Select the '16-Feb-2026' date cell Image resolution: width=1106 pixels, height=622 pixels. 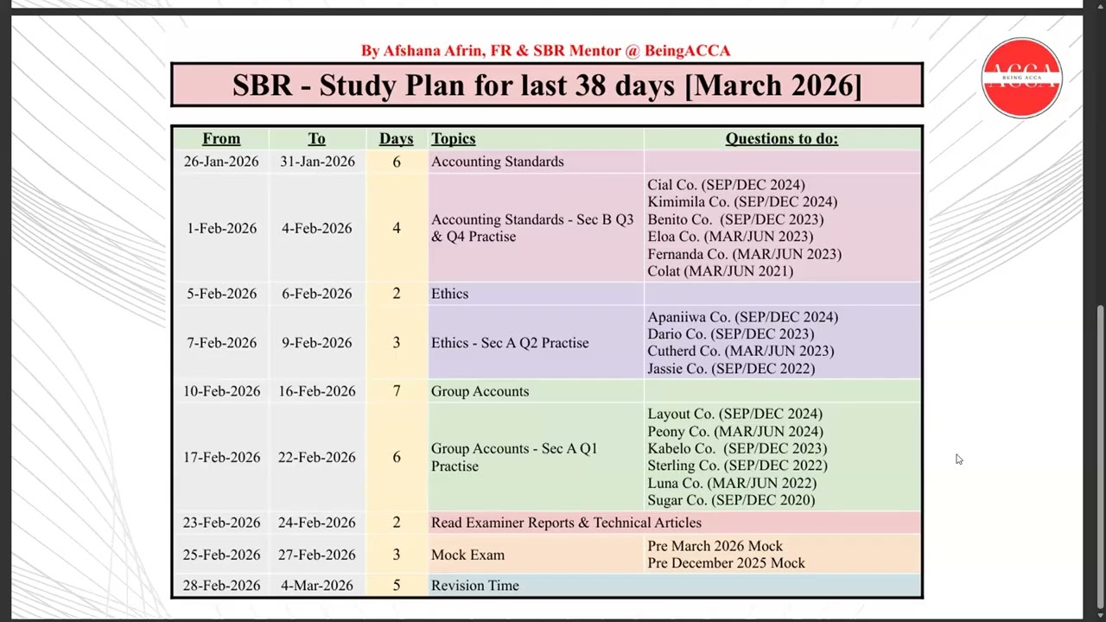click(317, 391)
